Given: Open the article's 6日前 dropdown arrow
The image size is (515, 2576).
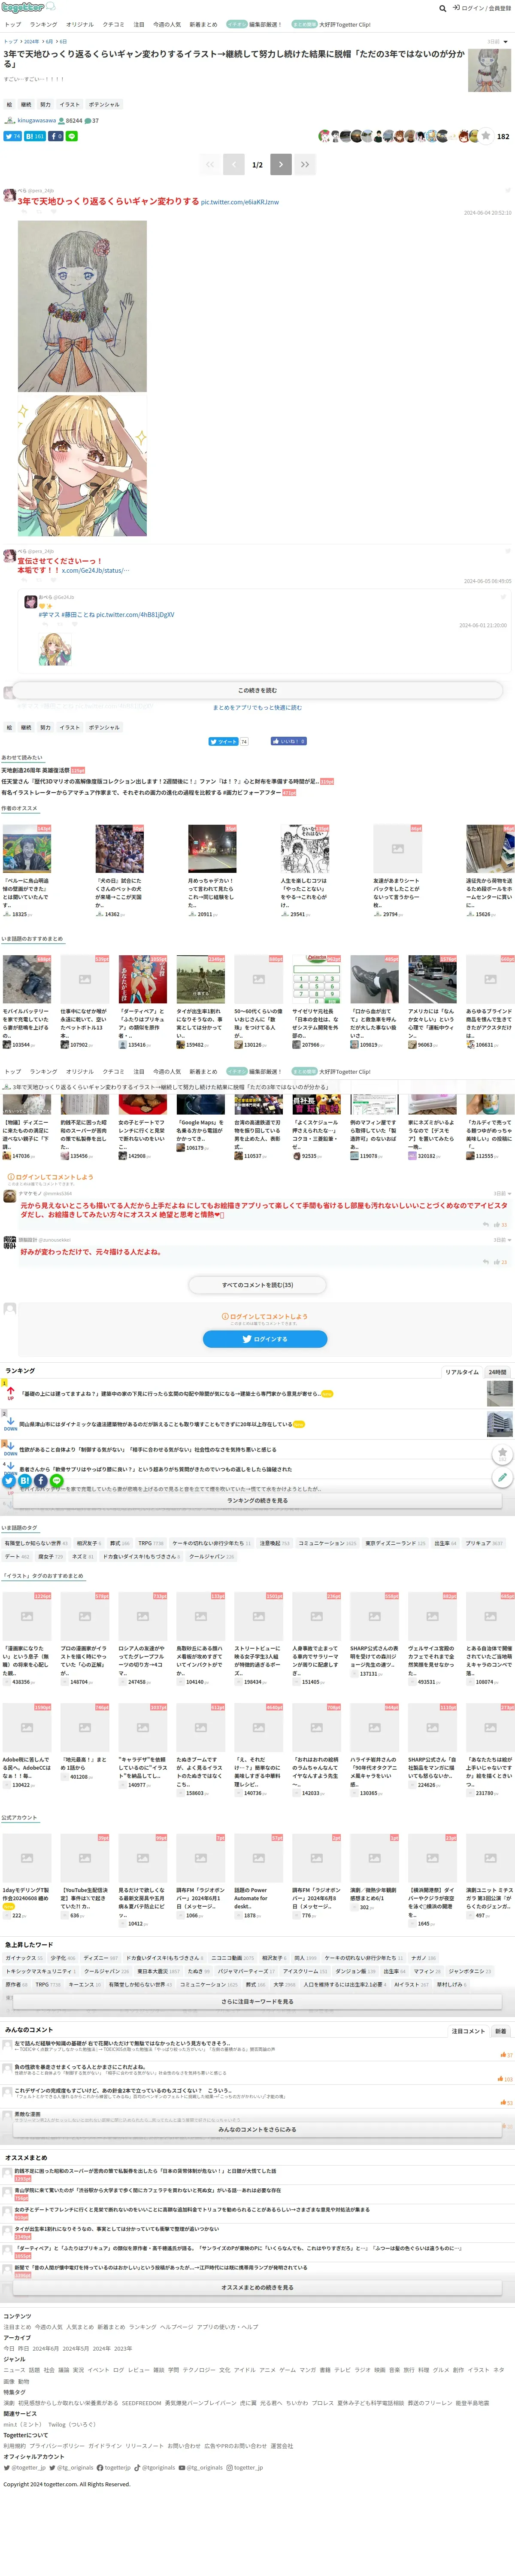Looking at the screenshot, I should [506, 42].
